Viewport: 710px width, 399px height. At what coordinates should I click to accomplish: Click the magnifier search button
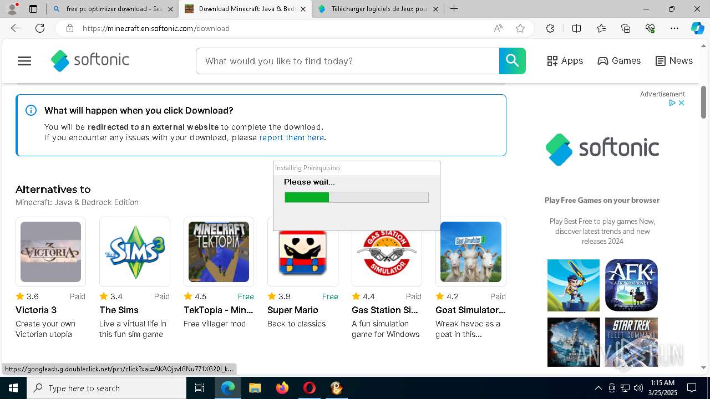click(512, 61)
